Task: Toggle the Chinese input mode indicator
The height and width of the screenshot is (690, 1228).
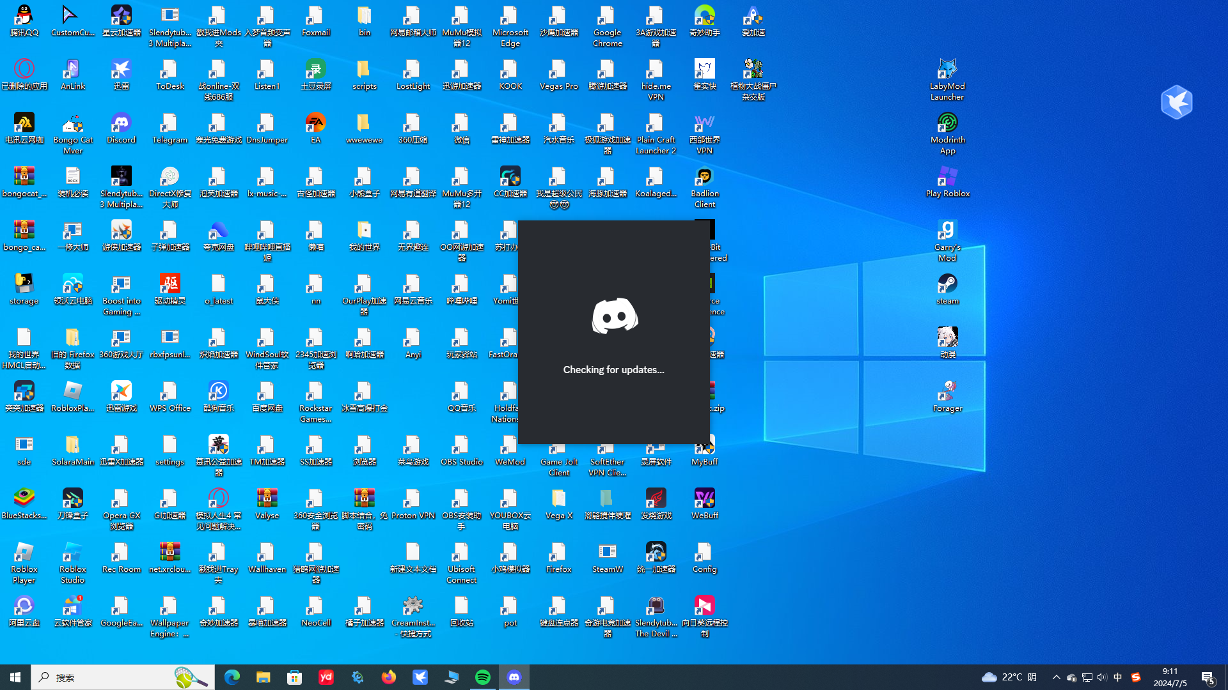Action: [1117, 677]
